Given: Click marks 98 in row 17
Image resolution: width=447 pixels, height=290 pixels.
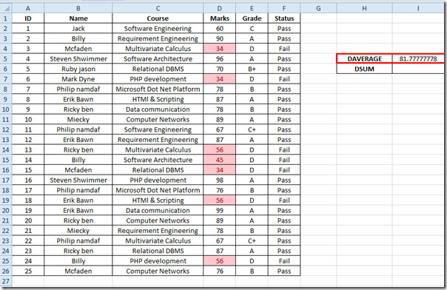Looking at the screenshot, I should 220,180.
